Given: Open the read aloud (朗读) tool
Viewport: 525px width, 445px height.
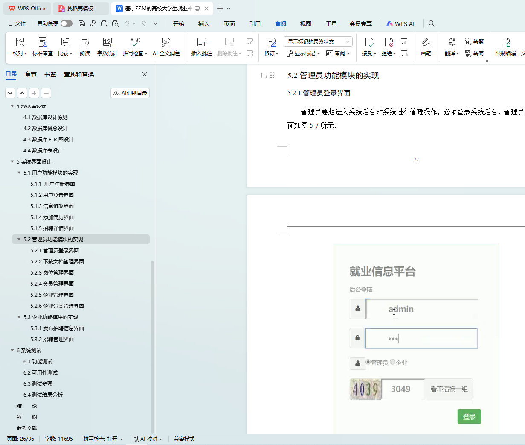Looking at the screenshot, I should pyautogui.click(x=85, y=42).
